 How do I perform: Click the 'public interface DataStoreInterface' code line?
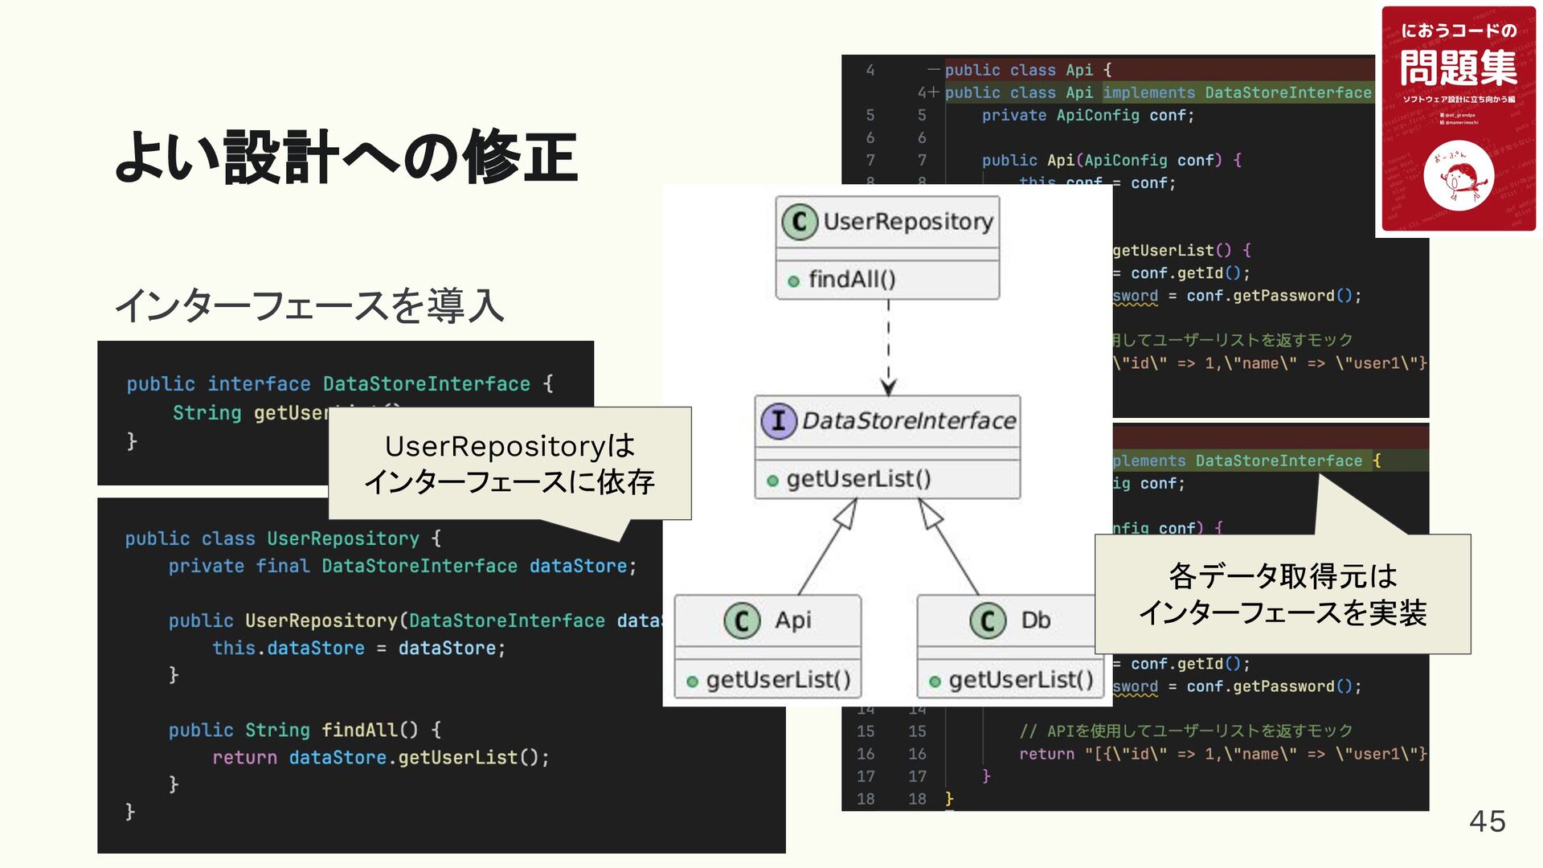point(339,384)
